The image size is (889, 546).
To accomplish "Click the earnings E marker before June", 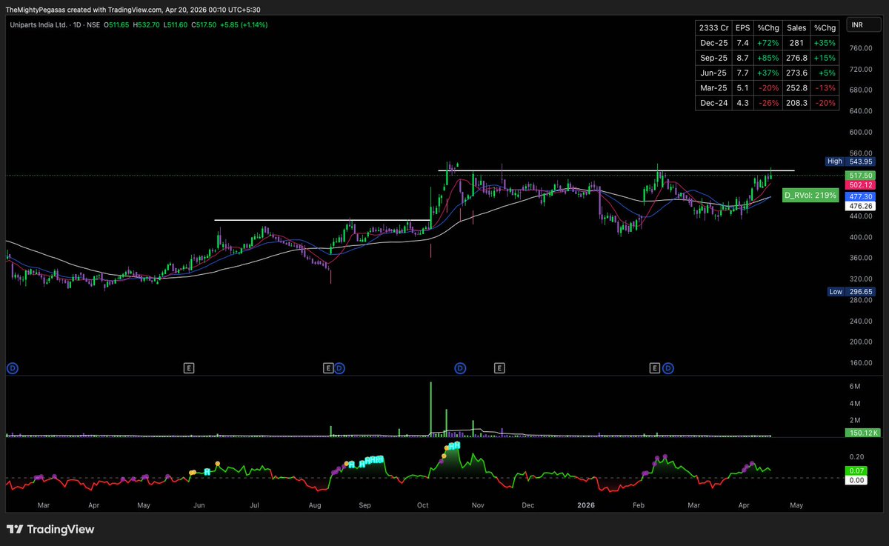I will 189,367.
